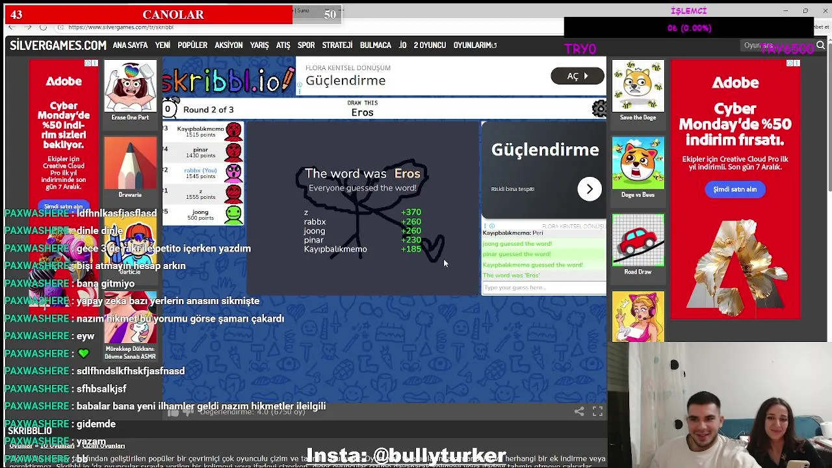Click the ad info icon above chat
The image size is (832, 468).
491,226
